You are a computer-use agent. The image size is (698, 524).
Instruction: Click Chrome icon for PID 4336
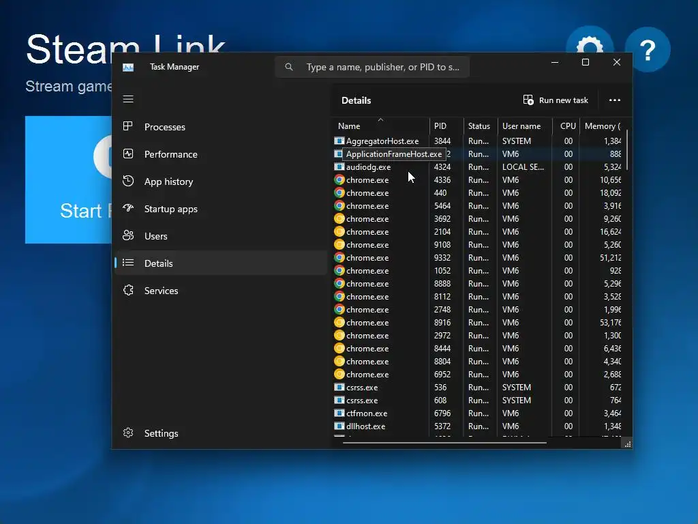click(x=339, y=179)
